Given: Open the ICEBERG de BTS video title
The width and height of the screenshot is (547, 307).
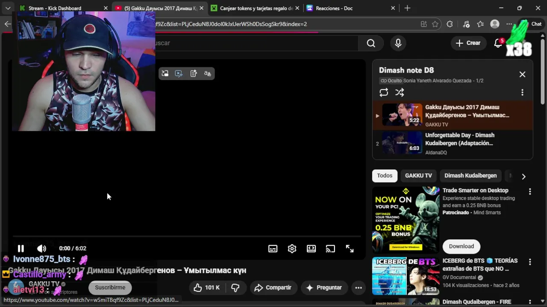Looking at the screenshot, I should [480, 265].
